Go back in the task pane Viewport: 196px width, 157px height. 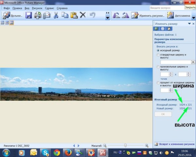(x=156, y=29)
